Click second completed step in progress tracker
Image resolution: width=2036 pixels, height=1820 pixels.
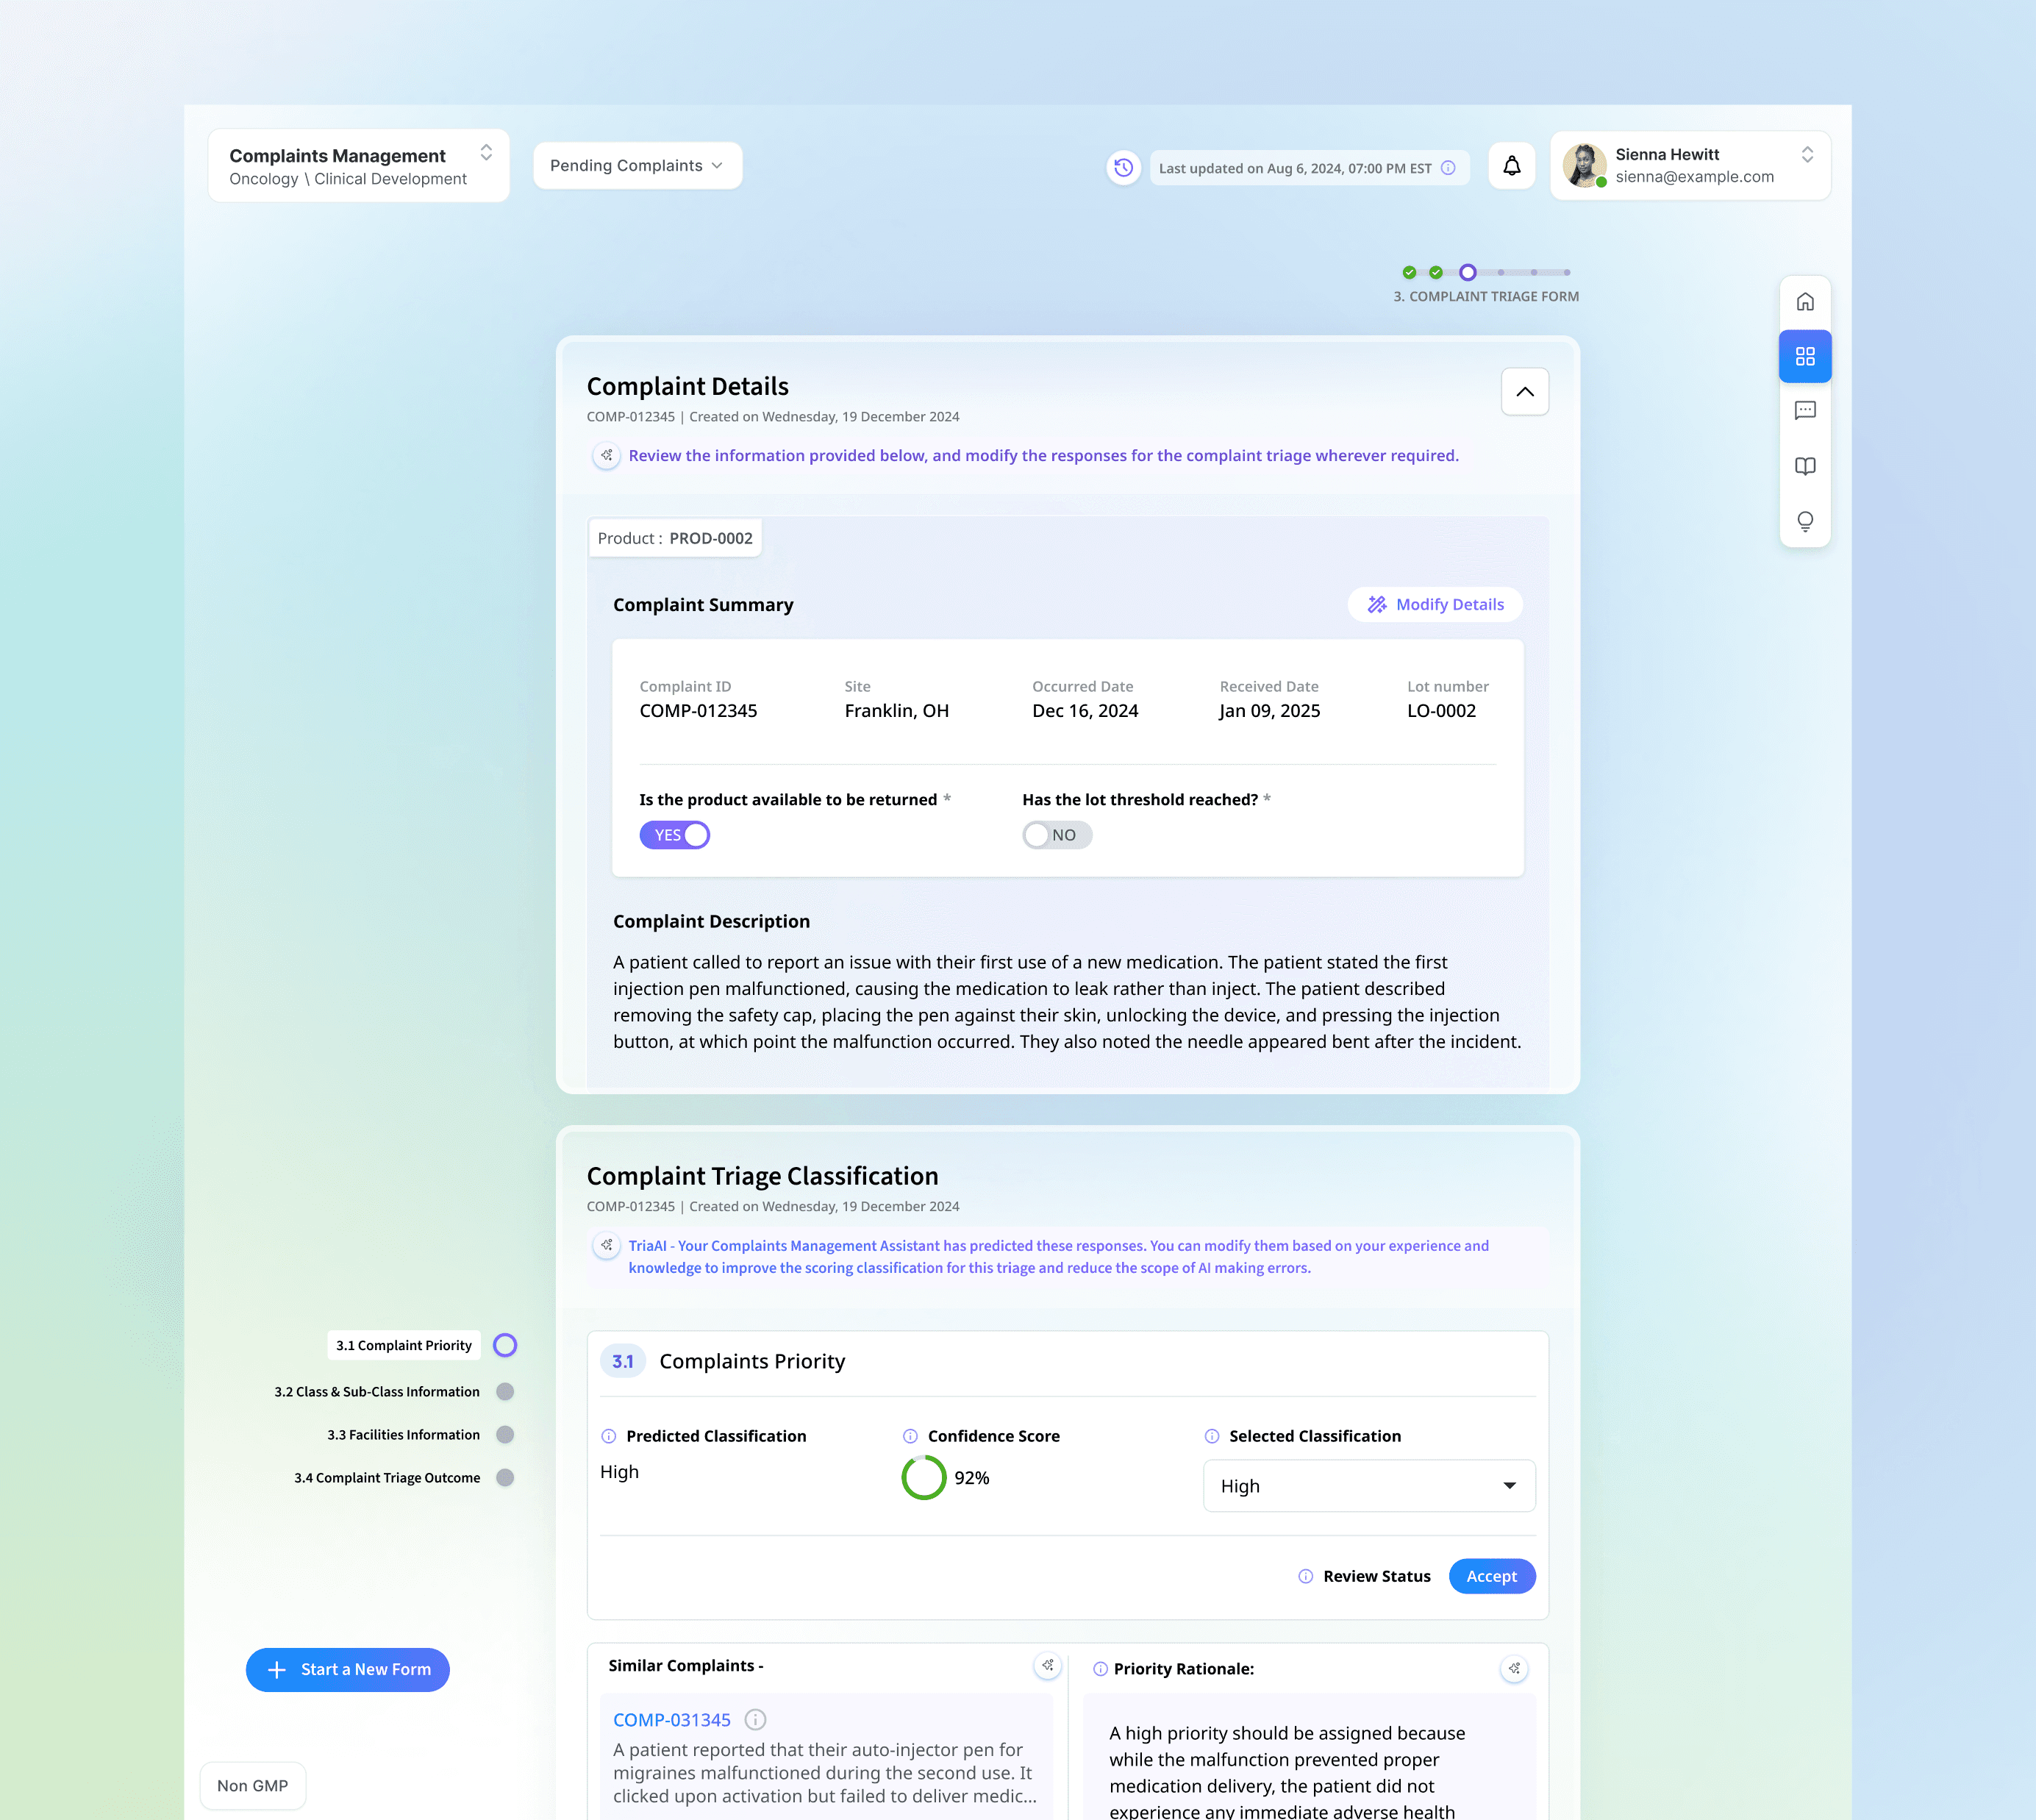tap(1436, 272)
